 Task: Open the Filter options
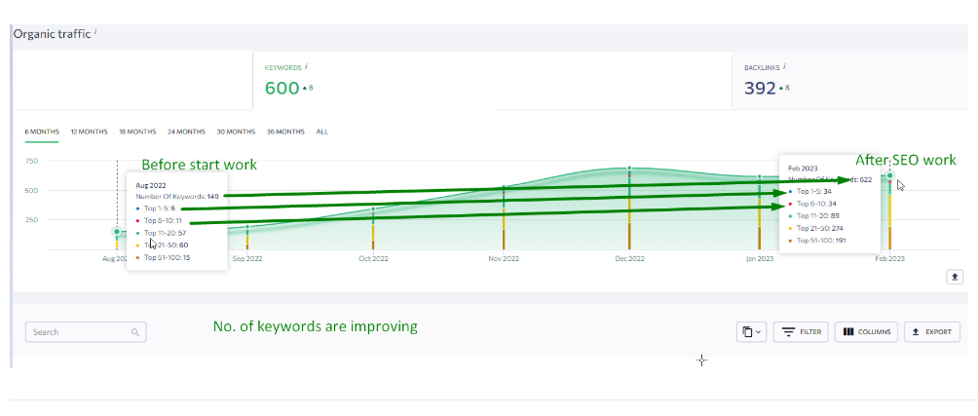[800, 332]
